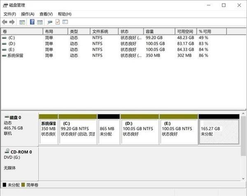Open the blue Help question-mark icon
Viewport: 247px width, 196px height.
32,22
